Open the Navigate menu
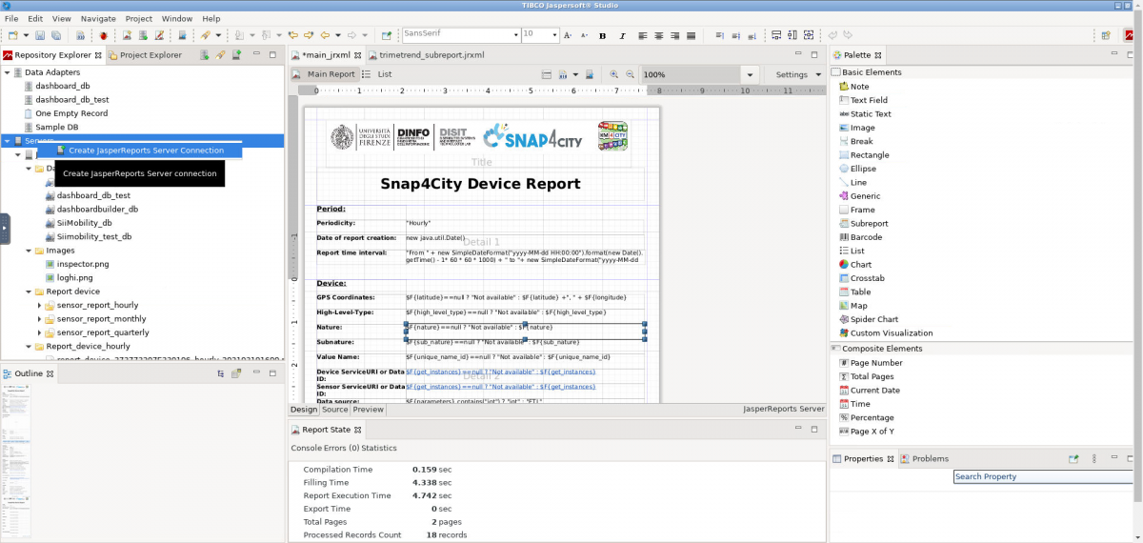Image resolution: width=1143 pixels, height=543 pixels. tap(98, 18)
